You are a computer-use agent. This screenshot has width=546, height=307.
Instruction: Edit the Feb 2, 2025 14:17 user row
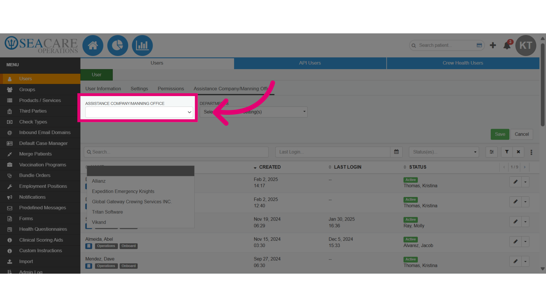pos(515,182)
